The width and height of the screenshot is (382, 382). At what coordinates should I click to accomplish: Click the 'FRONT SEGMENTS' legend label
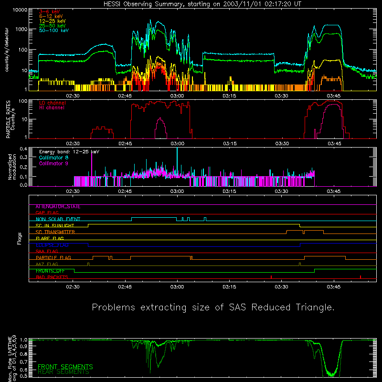65,367
